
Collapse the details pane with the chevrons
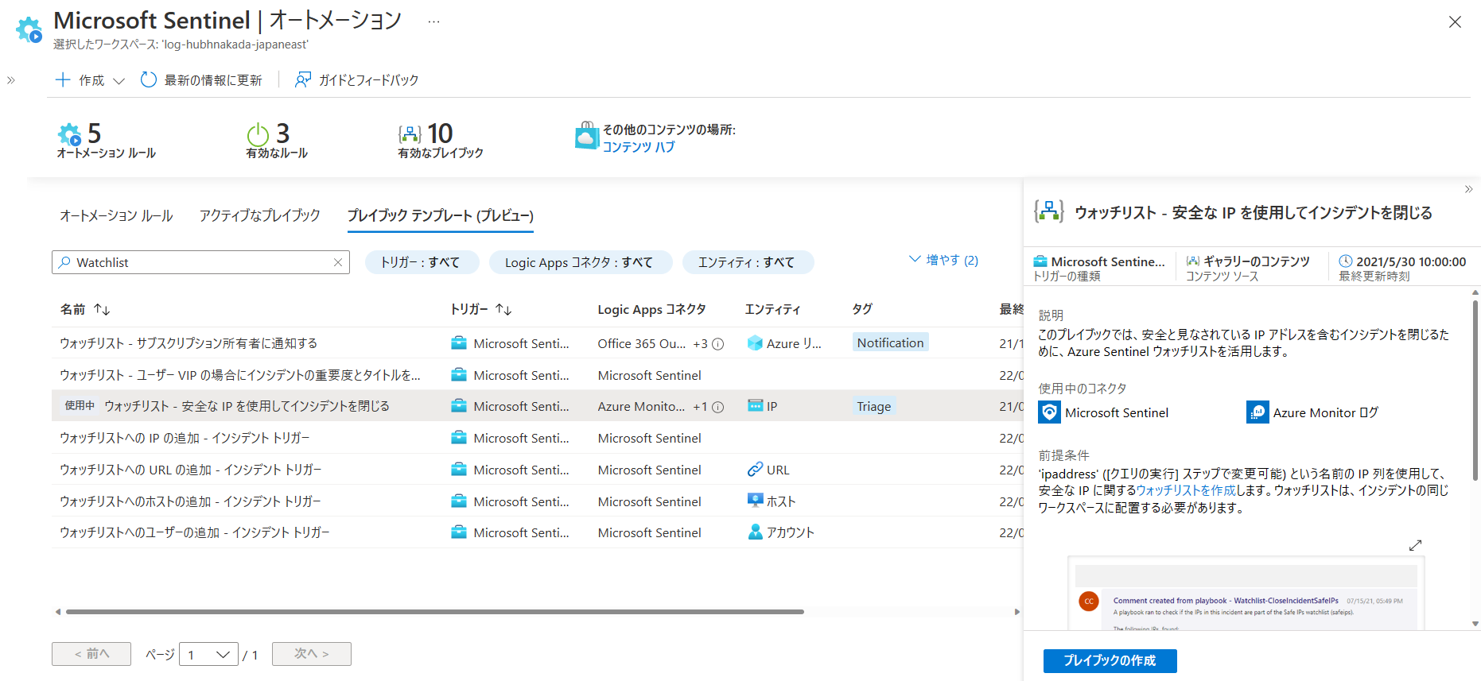1468,189
